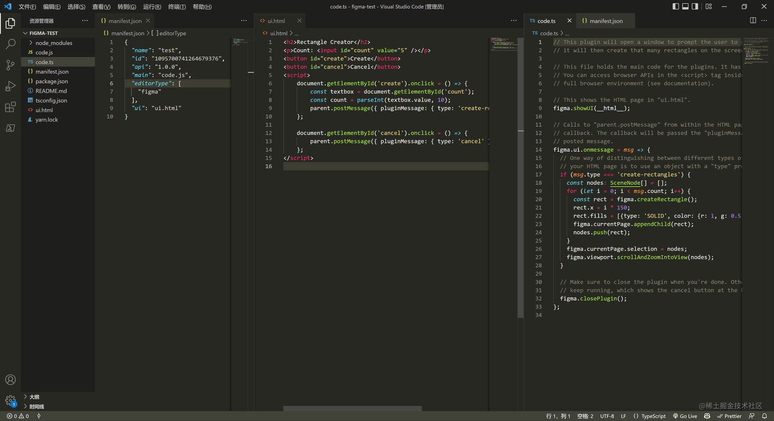The image size is (774, 421).
Task: Open tsconfig.json in the explorer
Action: coord(58,100)
